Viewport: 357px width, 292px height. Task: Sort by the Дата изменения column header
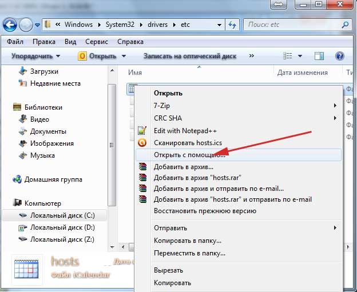point(302,73)
